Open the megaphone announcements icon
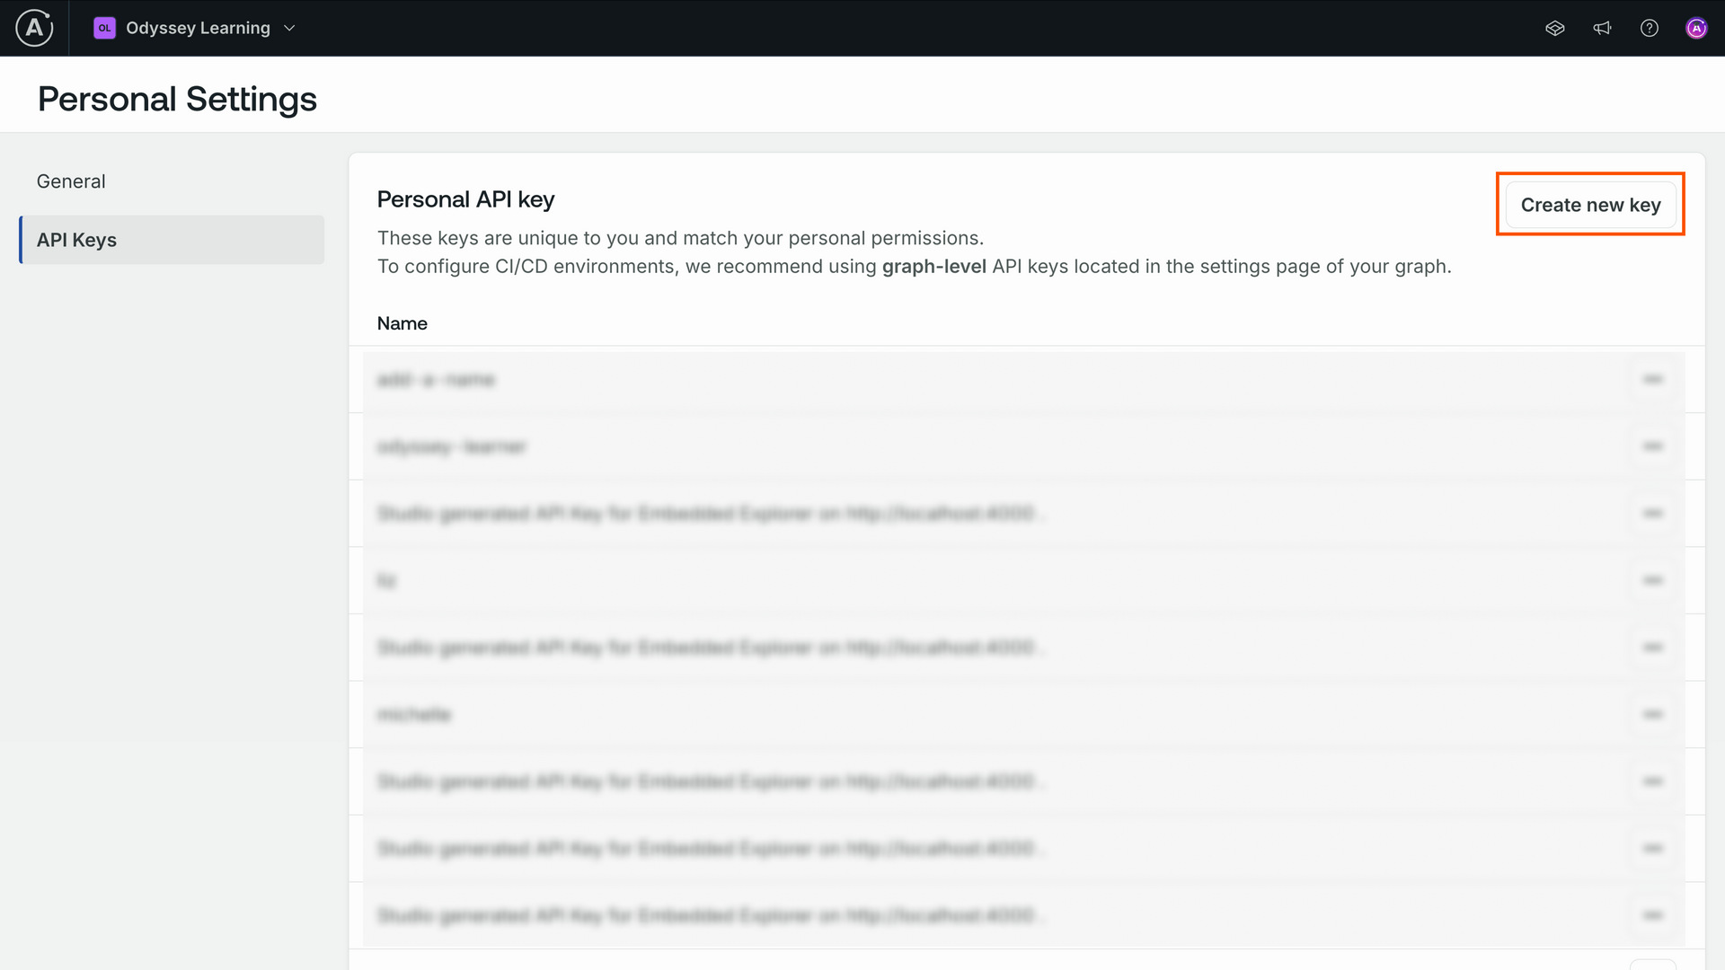1725x970 pixels. click(x=1602, y=29)
